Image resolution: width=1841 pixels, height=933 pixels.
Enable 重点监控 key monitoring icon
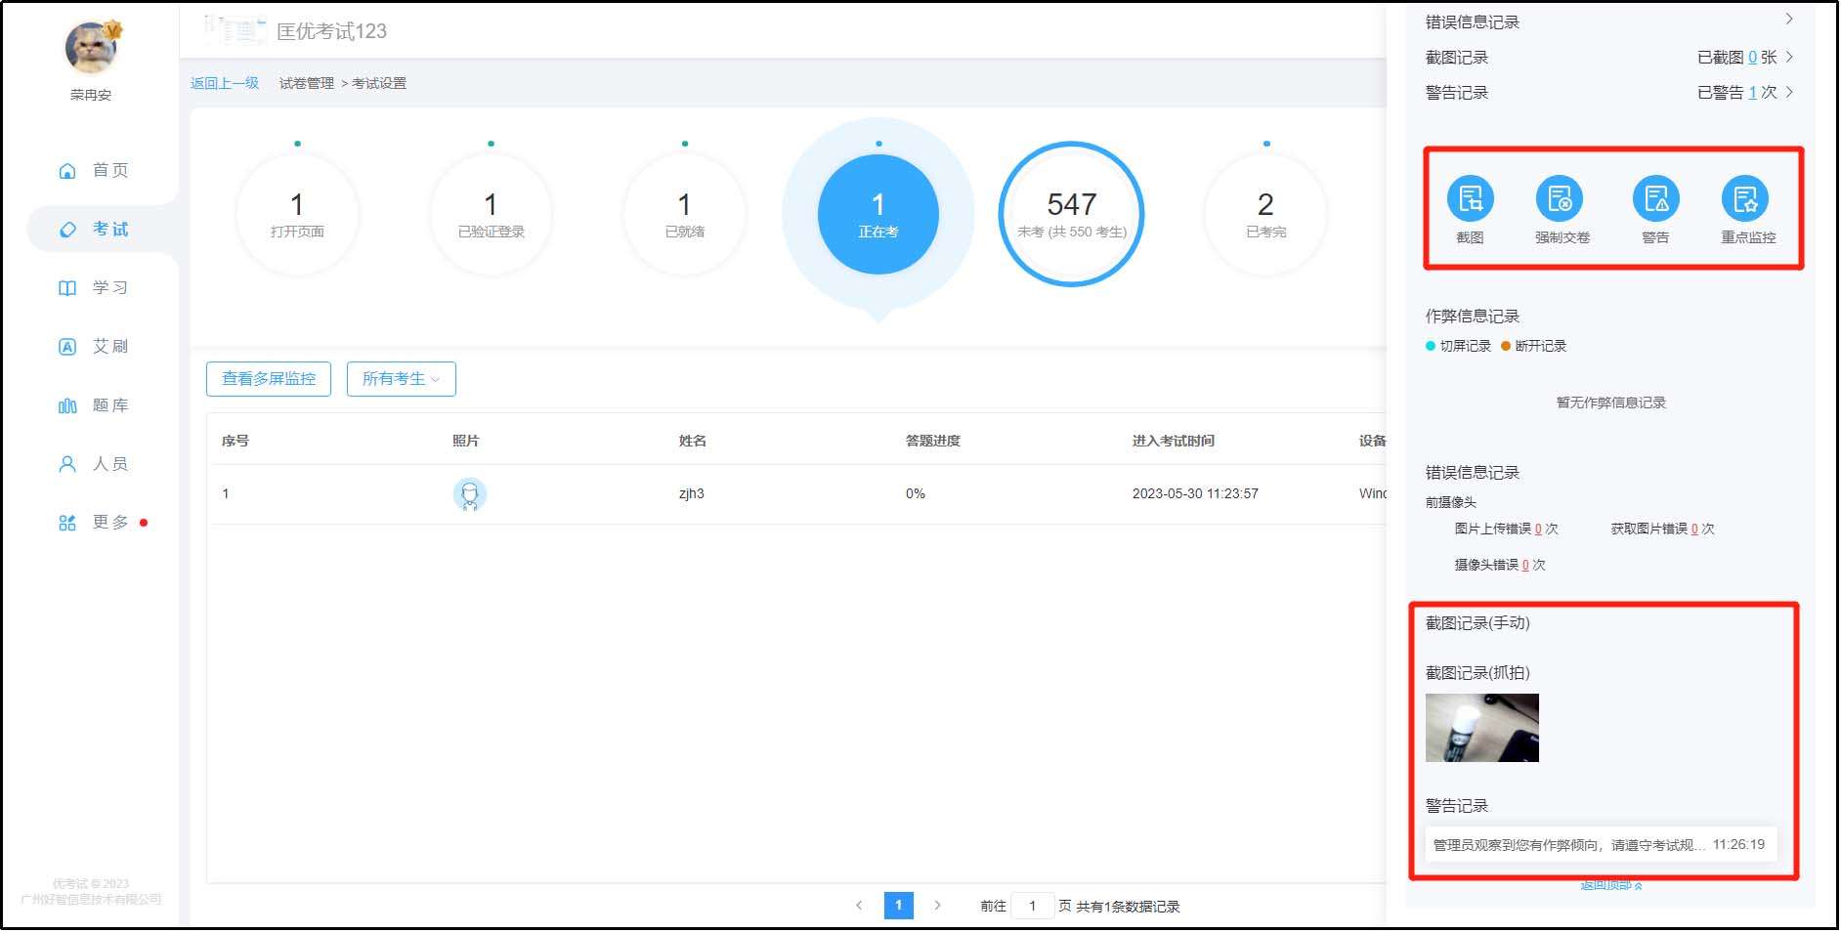1745,200
